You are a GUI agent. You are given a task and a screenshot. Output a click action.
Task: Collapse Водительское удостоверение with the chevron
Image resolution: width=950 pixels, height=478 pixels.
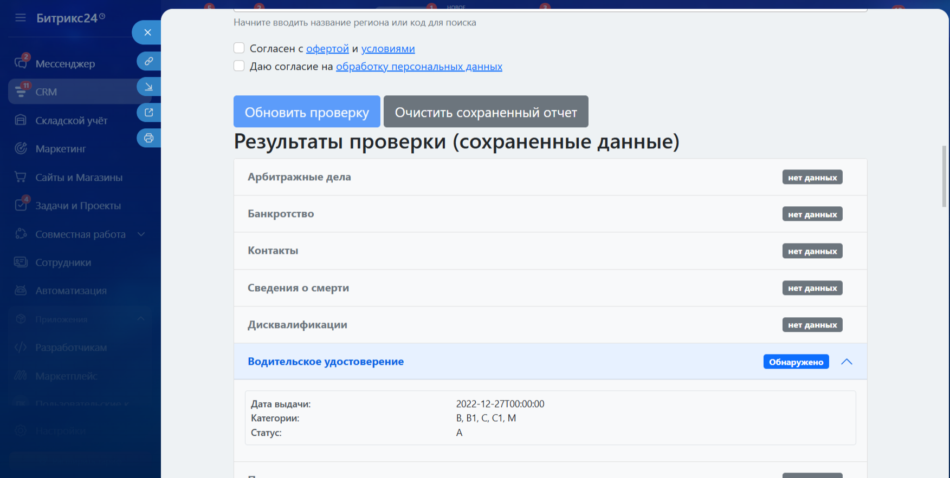[846, 362]
